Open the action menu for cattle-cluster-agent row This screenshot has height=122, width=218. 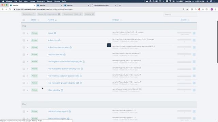[194, 111]
